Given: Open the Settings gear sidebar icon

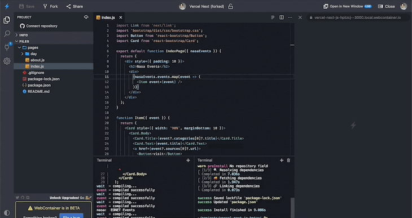Looking at the screenshot, I should pyautogui.click(x=7, y=61).
